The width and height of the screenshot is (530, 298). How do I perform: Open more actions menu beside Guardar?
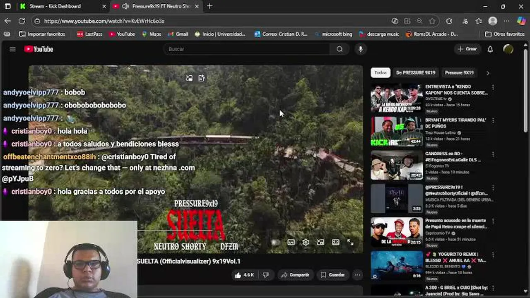[x=357, y=275]
